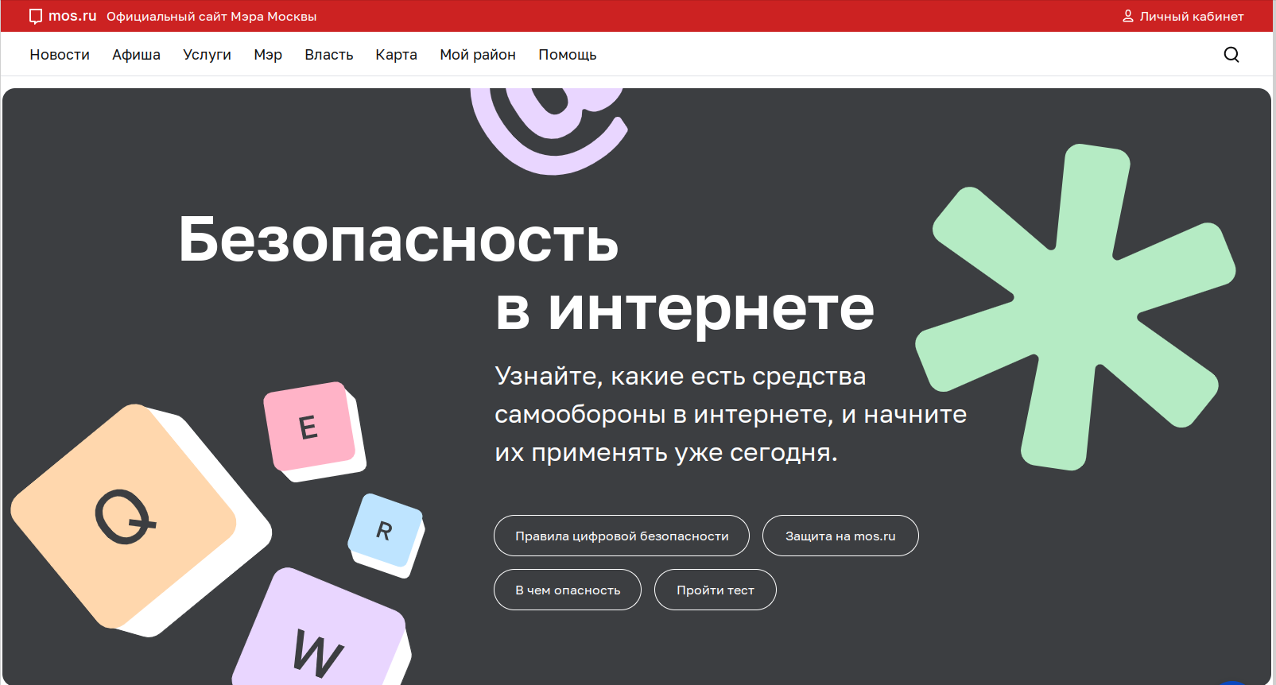Image resolution: width=1276 pixels, height=685 pixels.
Task: Open the Помощь section
Action: click(x=567, y=55)
